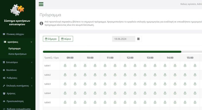Book table2 first slot at 11:00

click(x=105, y=75)
